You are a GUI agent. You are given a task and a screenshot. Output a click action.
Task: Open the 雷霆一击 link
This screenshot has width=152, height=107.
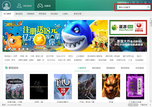pos(40,60)
